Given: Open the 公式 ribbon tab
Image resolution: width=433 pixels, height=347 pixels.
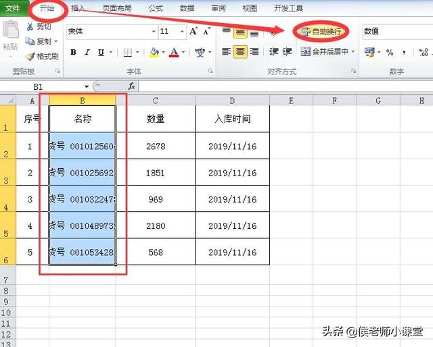Looking at the screenshot, I should click(x=155, y=8).
